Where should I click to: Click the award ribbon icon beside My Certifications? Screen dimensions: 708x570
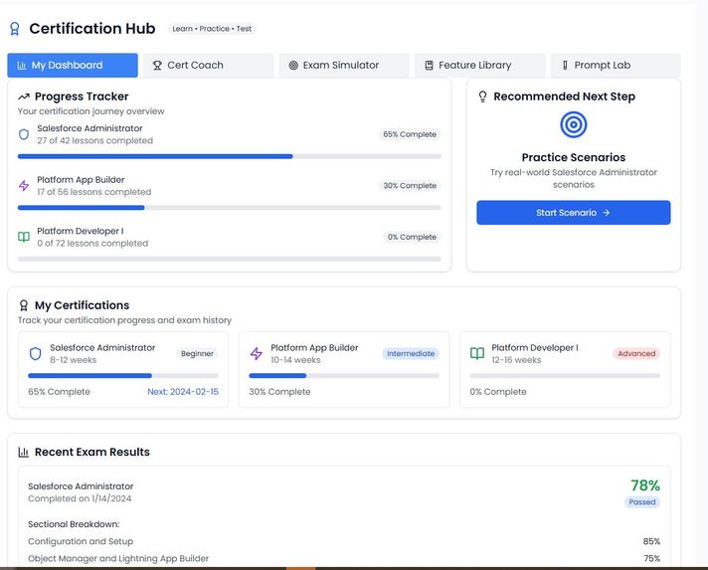(x=24, y=305)
